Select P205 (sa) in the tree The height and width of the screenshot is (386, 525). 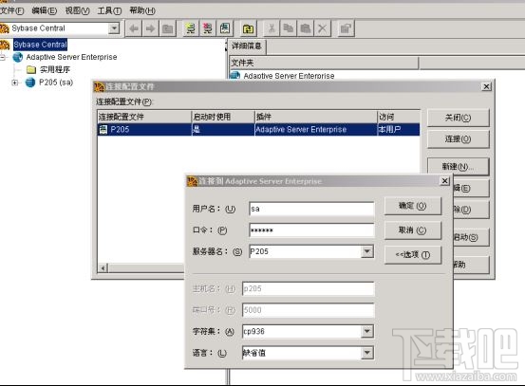click(x=56, y=83)
